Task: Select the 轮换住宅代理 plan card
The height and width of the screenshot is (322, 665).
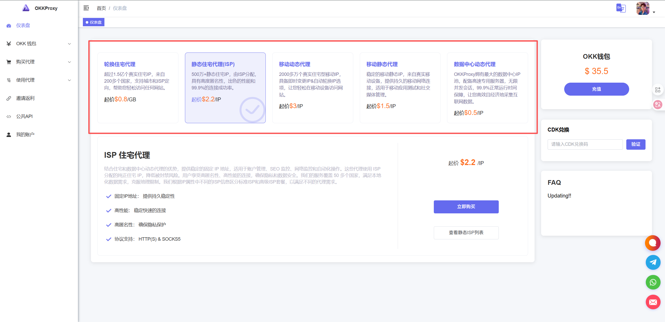Action: coord(138,88)
